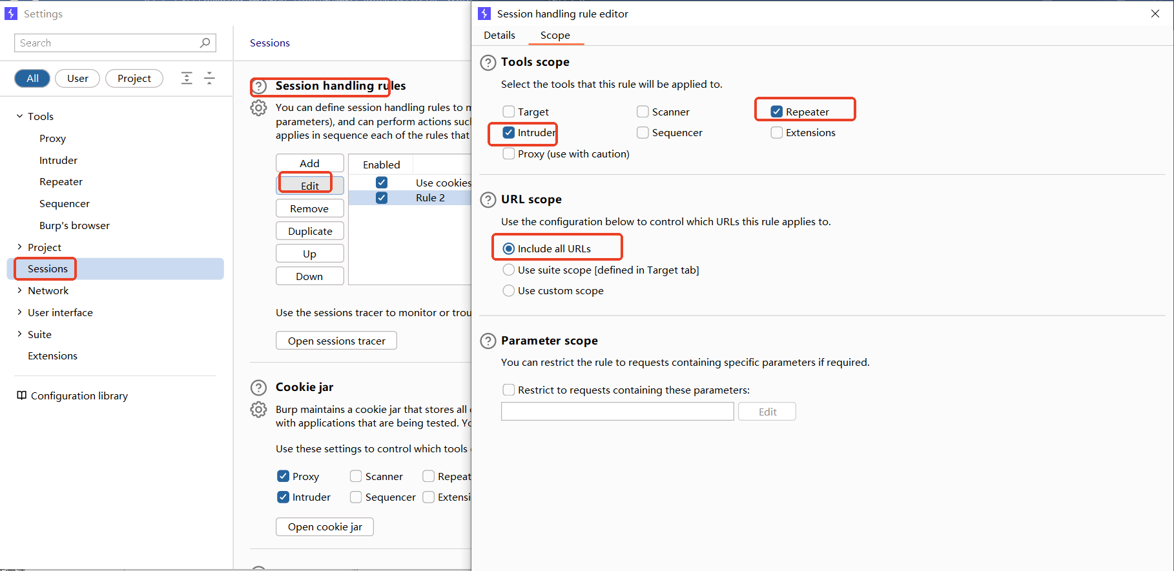Open help icon for Parameter scope
Image resolution: width=1174 pixels, height=571 pixels.
click(x=488, y=341)
